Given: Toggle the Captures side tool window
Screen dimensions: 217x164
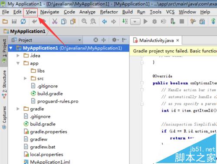Looking at the screenshot, I should click(x=4, y=117).
